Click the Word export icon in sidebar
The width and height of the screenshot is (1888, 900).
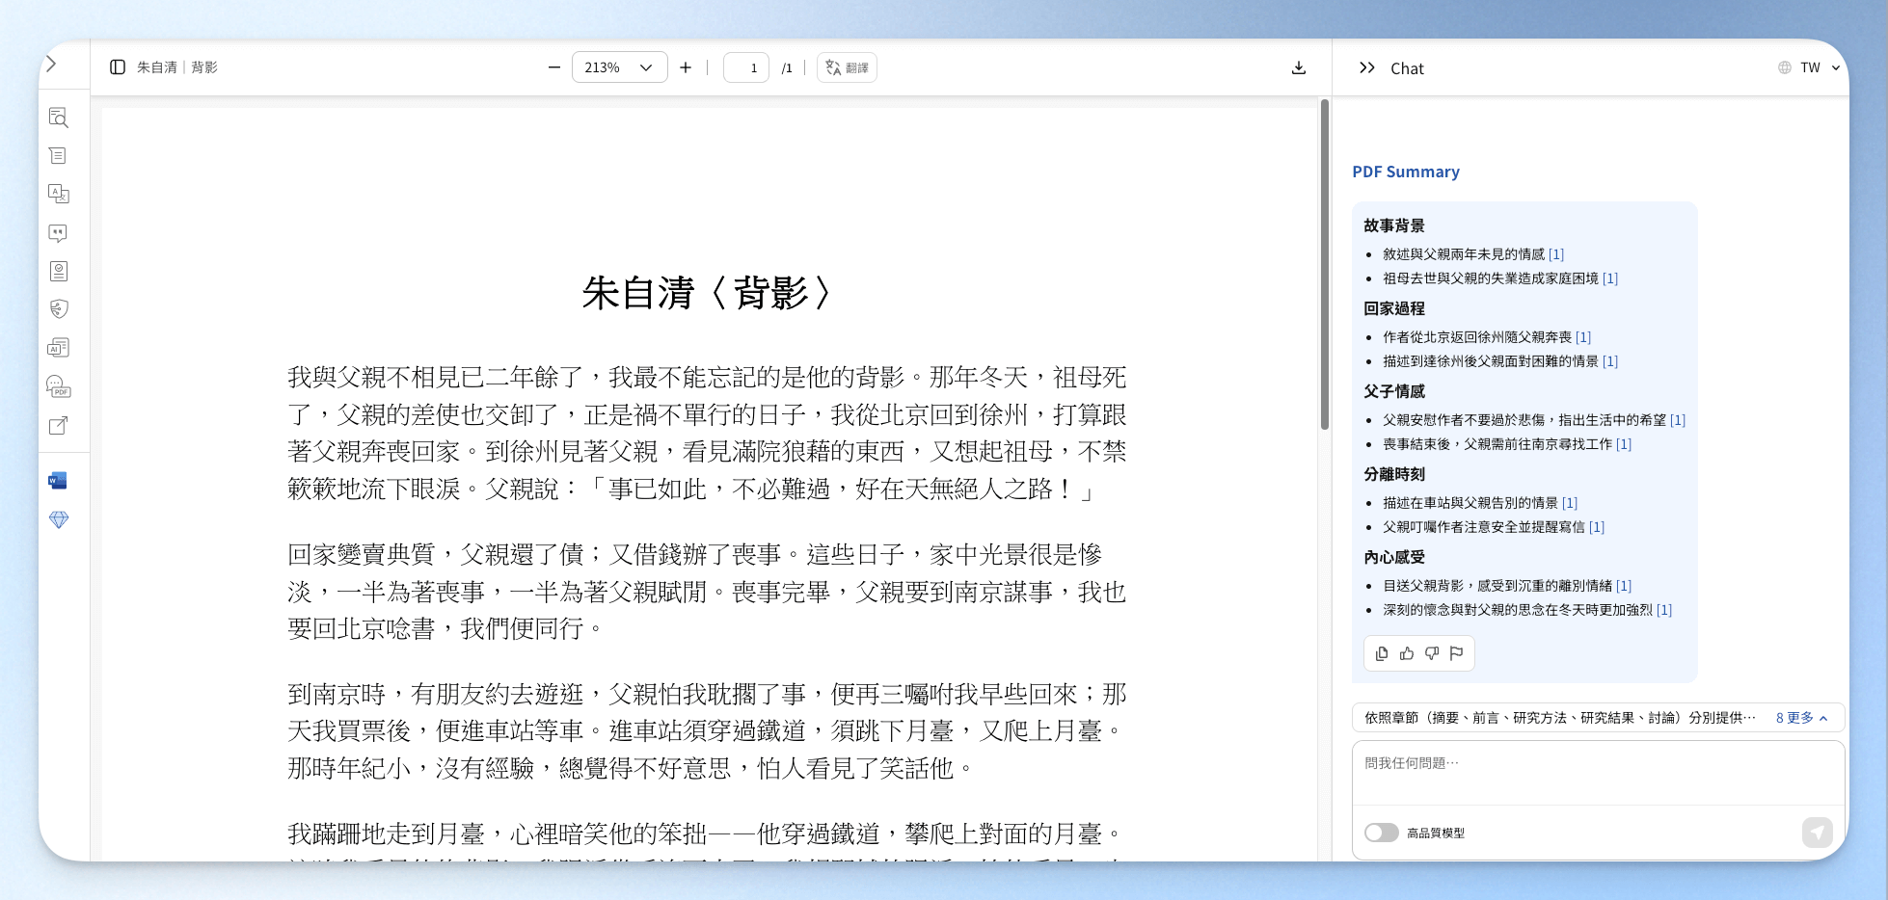click(59, 481)
